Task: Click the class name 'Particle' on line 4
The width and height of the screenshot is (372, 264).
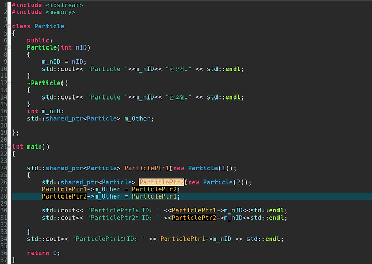Action: pos(50,26)
